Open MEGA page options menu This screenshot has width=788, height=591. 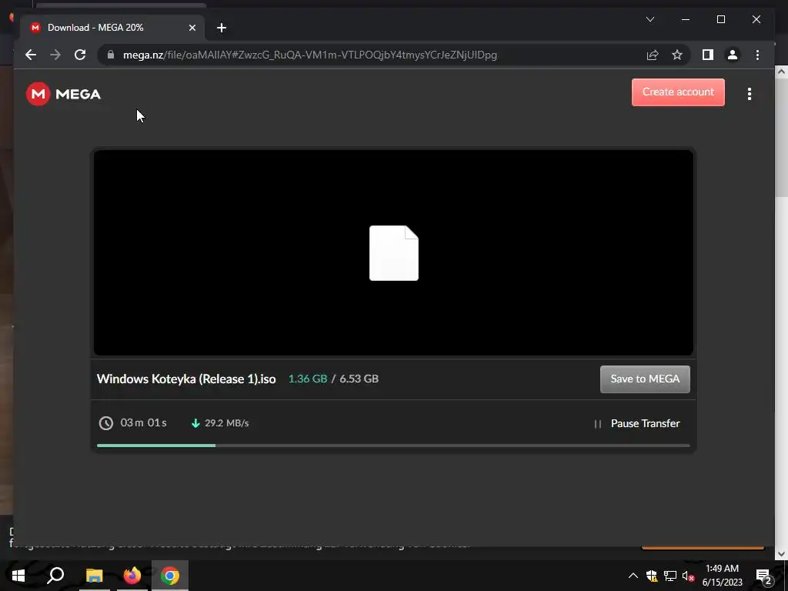pyautogui.click(x=750, y=94)
